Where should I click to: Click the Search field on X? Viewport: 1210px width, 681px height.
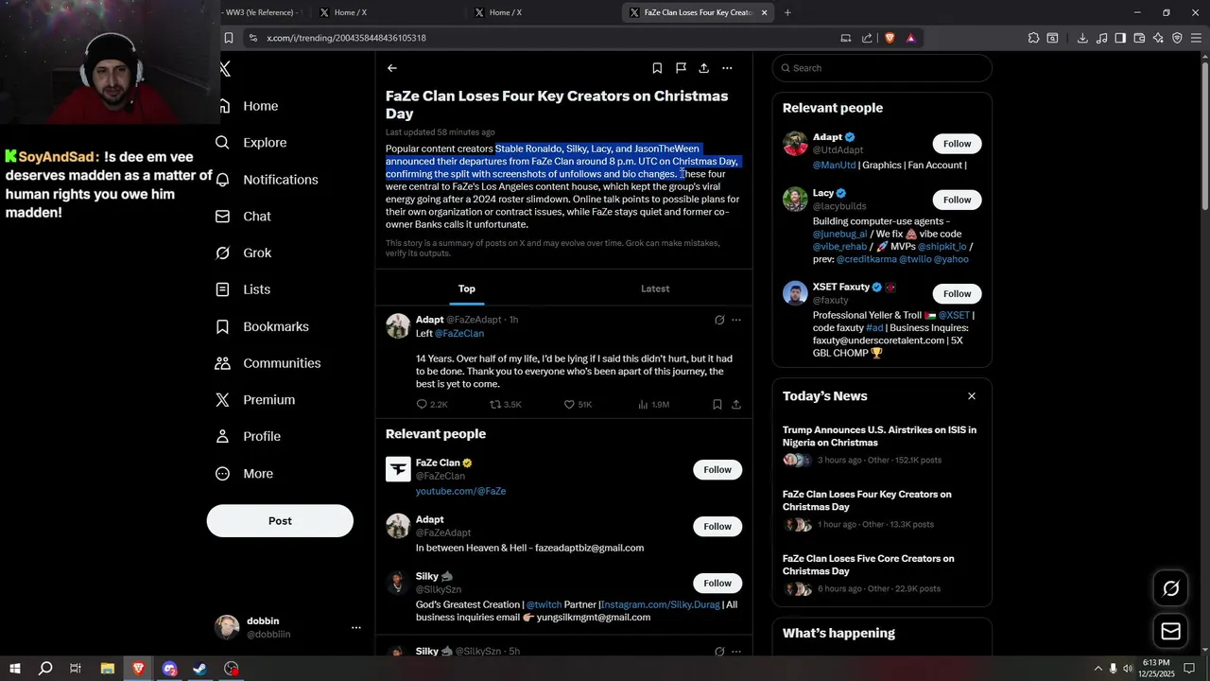pyautogui.click(x=882, y=68)
